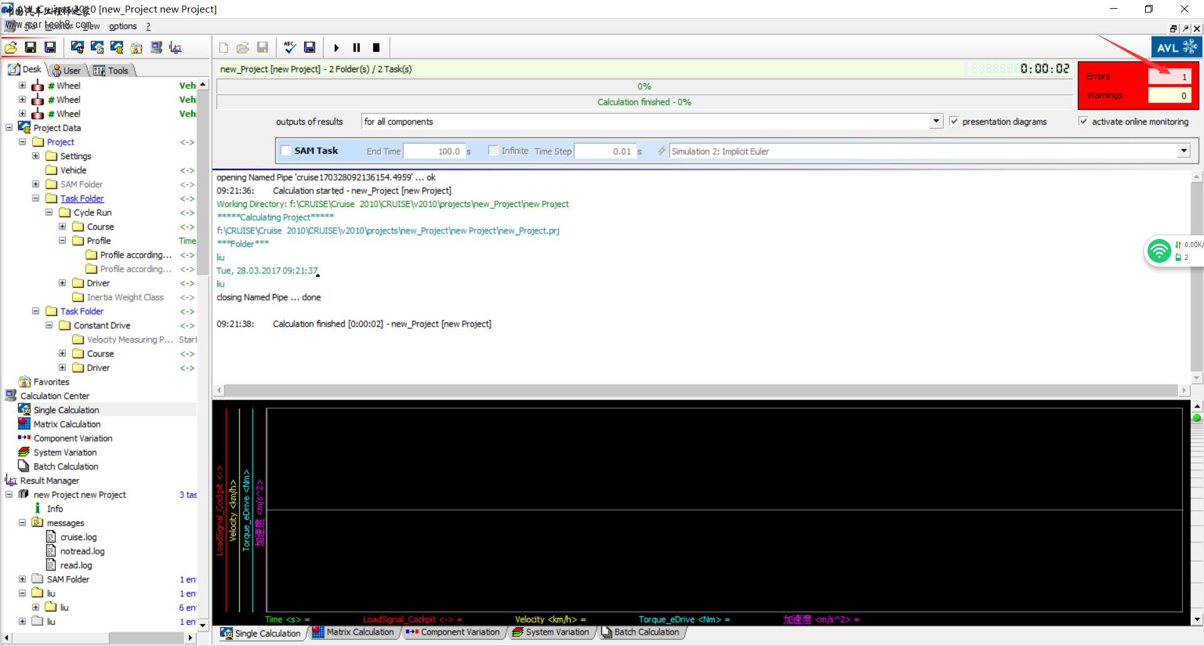
Task: Start calculation with the play button
Action: (x=337, y=48)
